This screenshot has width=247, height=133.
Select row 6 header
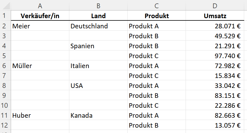pyautogui.click(x=4, y=66)
